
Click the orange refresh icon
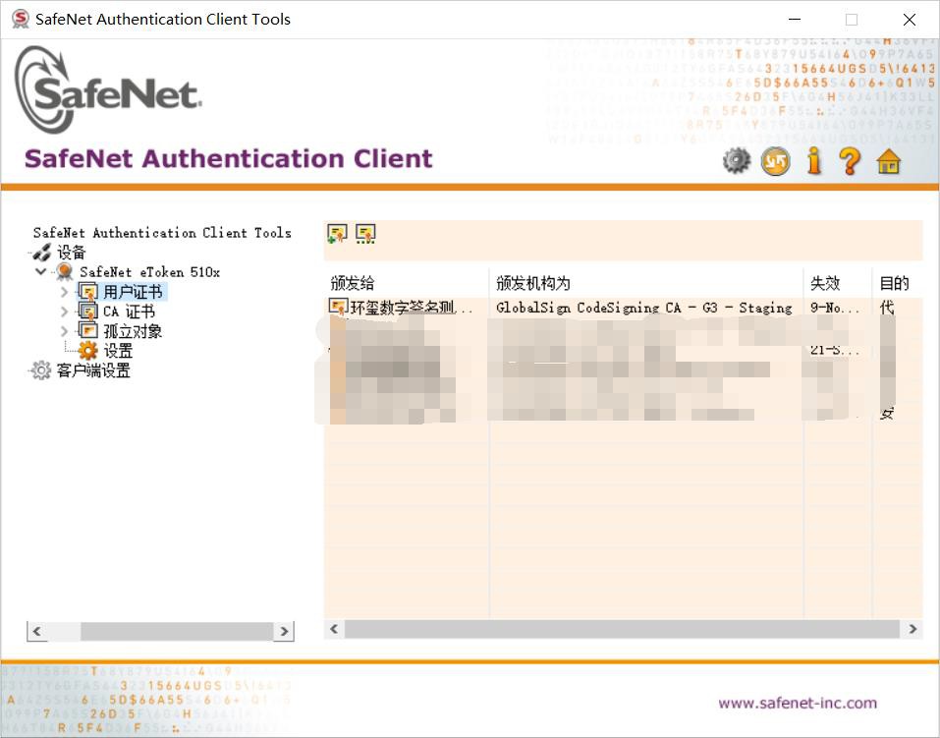click(775, 161)
